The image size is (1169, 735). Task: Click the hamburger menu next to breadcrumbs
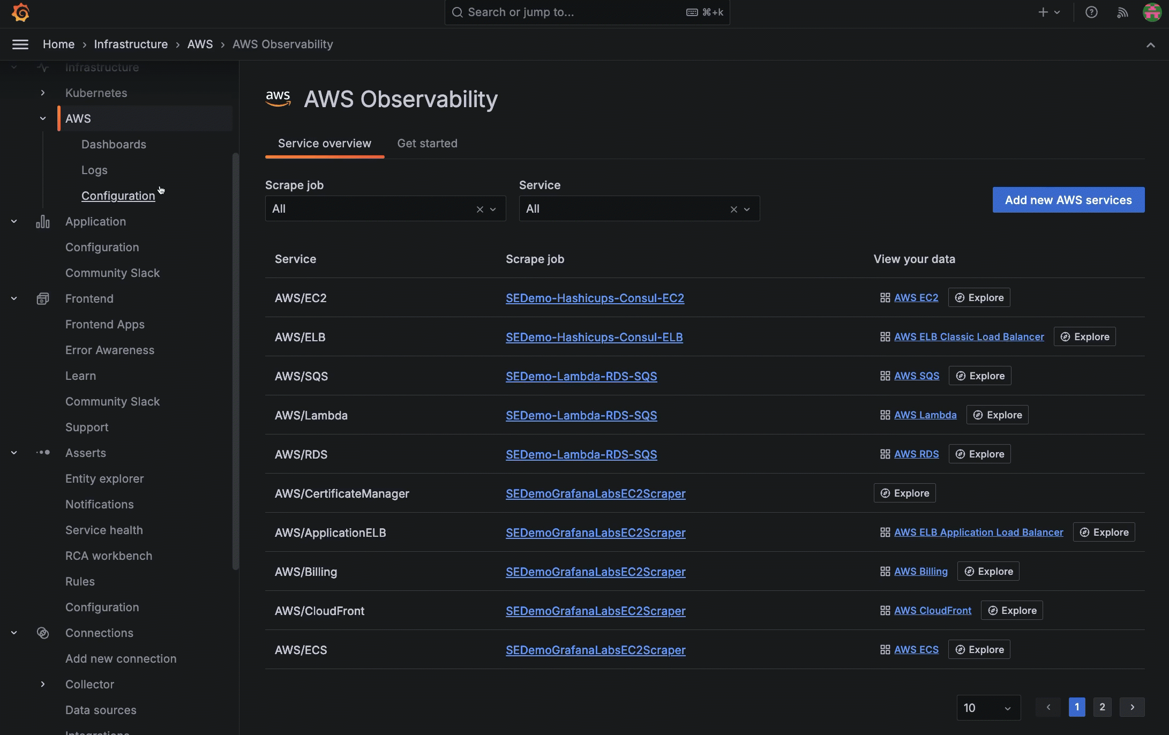[20, 44]
